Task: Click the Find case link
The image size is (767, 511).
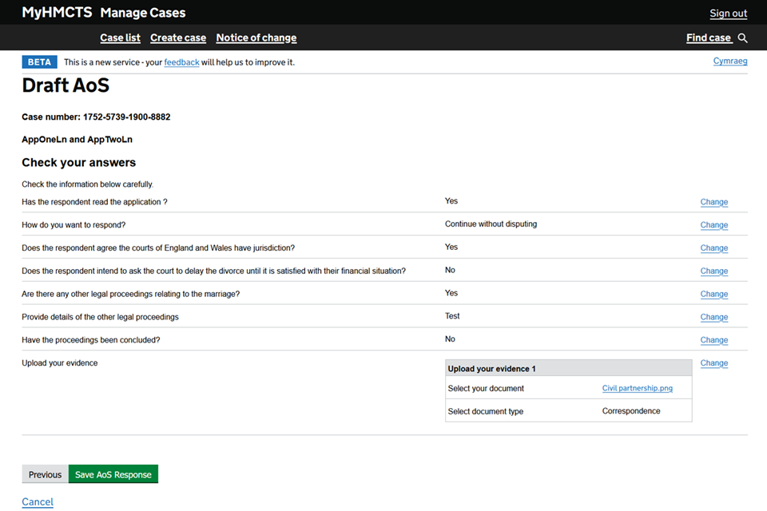Action: 708,38
